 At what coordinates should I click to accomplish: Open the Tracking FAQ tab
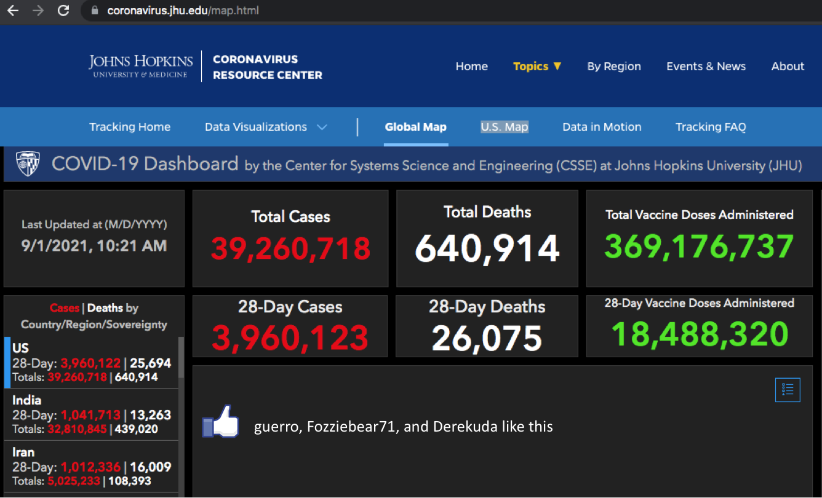[x=711, y=127]
